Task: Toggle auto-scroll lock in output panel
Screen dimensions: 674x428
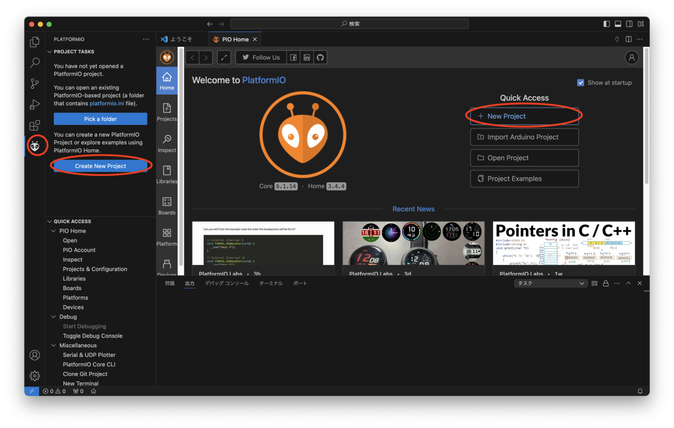Action: [606, 283]
